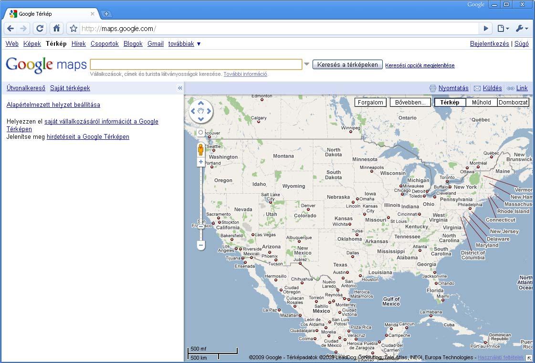Open the További információ link
The width and height of the screenshot is (535, 363).
point(245,74)
